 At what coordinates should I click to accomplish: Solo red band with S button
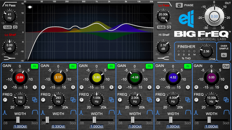point(35,87)
